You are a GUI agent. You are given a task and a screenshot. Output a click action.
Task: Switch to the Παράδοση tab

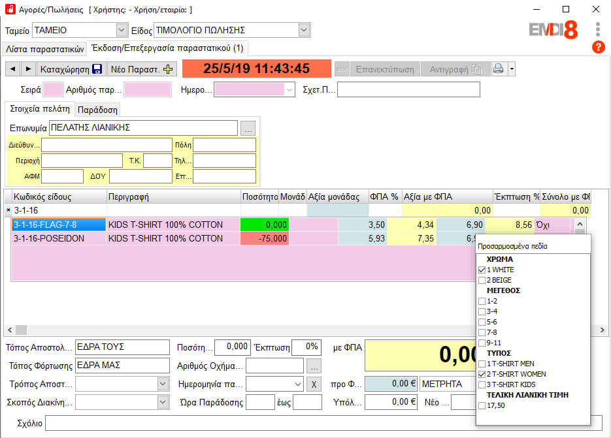click(x=97, y=110)
